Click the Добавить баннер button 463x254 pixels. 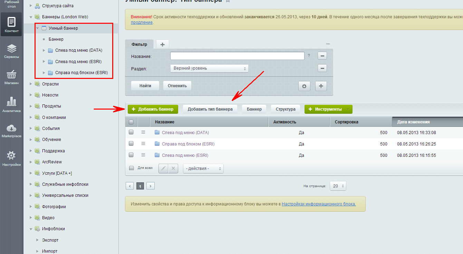[x=153, y=109]
